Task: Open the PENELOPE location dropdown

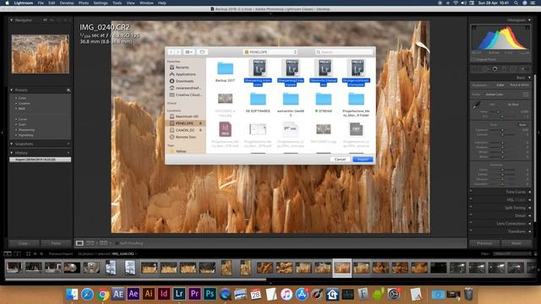Action: 270,52
